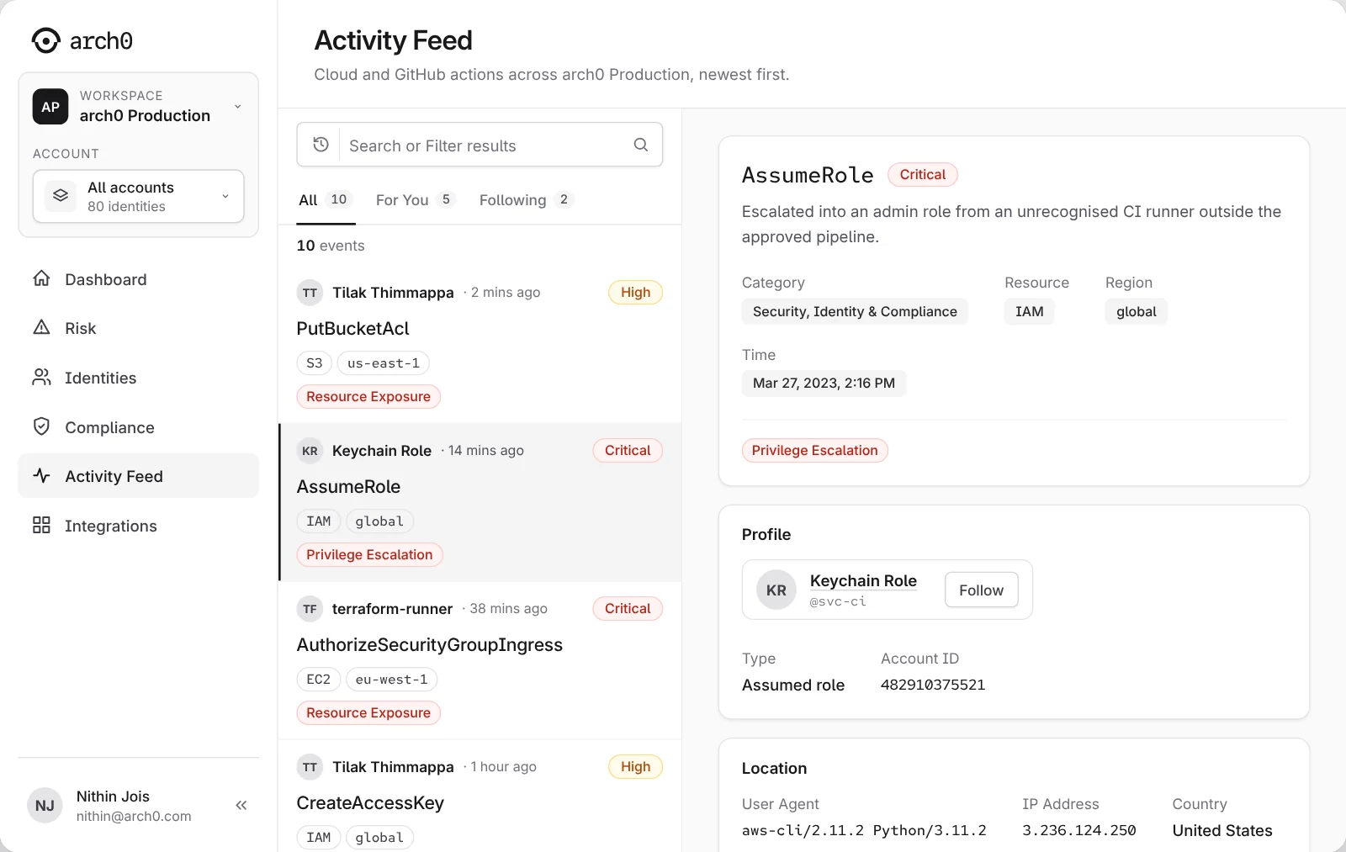Expand the arch0 Production workspace switcher
This screenshot has height=852, width=1346.
(139, 107)
